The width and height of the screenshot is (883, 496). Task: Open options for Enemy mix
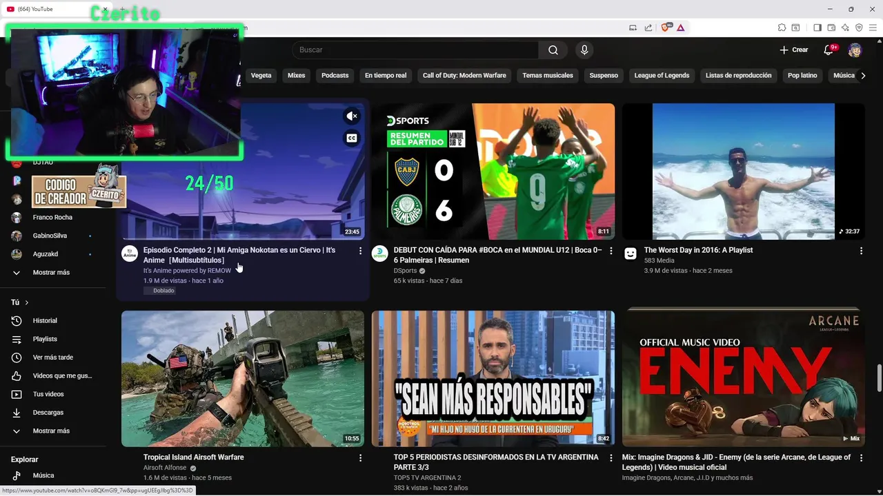tap(861, 457)
